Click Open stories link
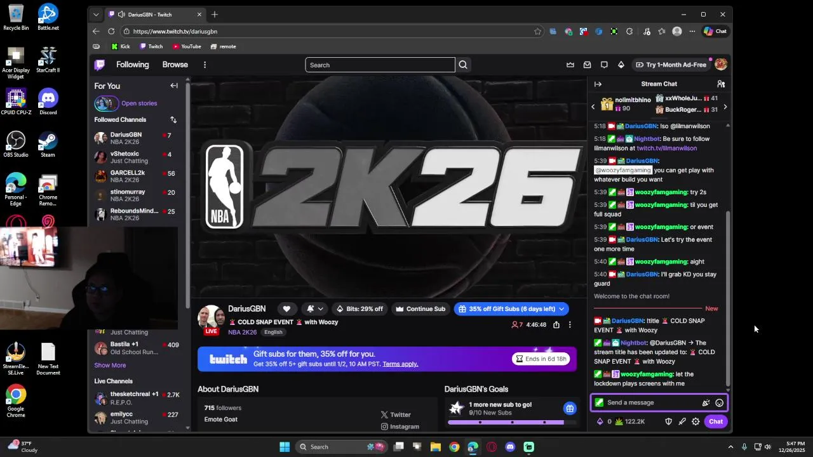Image resolution: width=813 pixels, height=457 pixels. (139, 103)
